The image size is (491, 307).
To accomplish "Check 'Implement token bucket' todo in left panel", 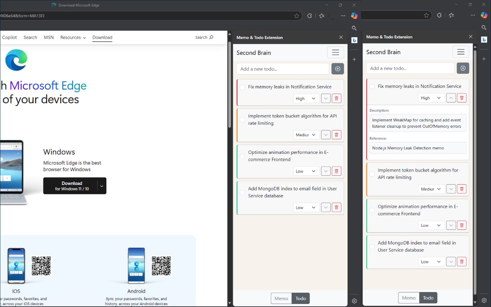I will click(x=242, y=120).
